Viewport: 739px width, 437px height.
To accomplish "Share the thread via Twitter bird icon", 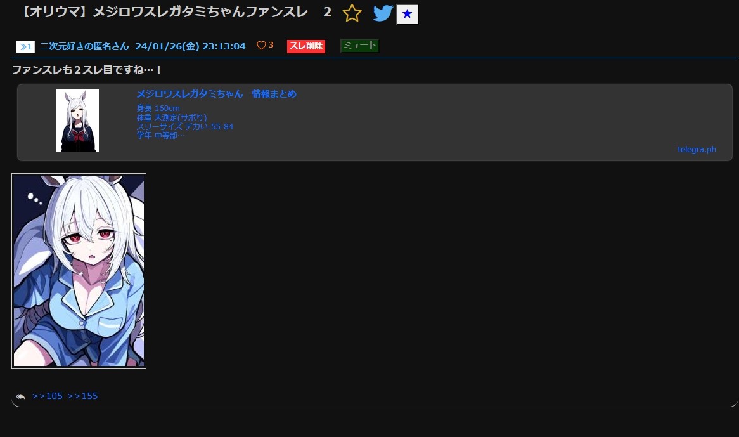I will click(383, 13).
